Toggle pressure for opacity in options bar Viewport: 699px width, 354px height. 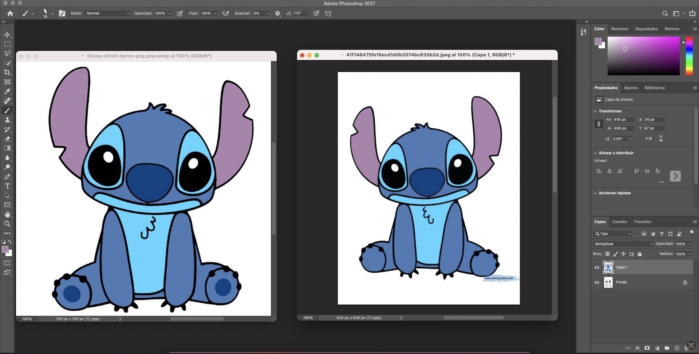point(180,13)
